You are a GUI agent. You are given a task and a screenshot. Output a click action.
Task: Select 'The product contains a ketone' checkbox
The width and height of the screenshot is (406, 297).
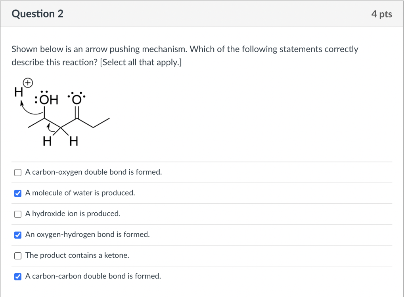tap(18, 256)
